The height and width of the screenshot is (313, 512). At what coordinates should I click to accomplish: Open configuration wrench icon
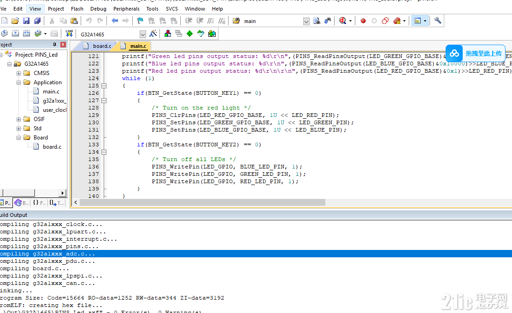coord(437,21)
